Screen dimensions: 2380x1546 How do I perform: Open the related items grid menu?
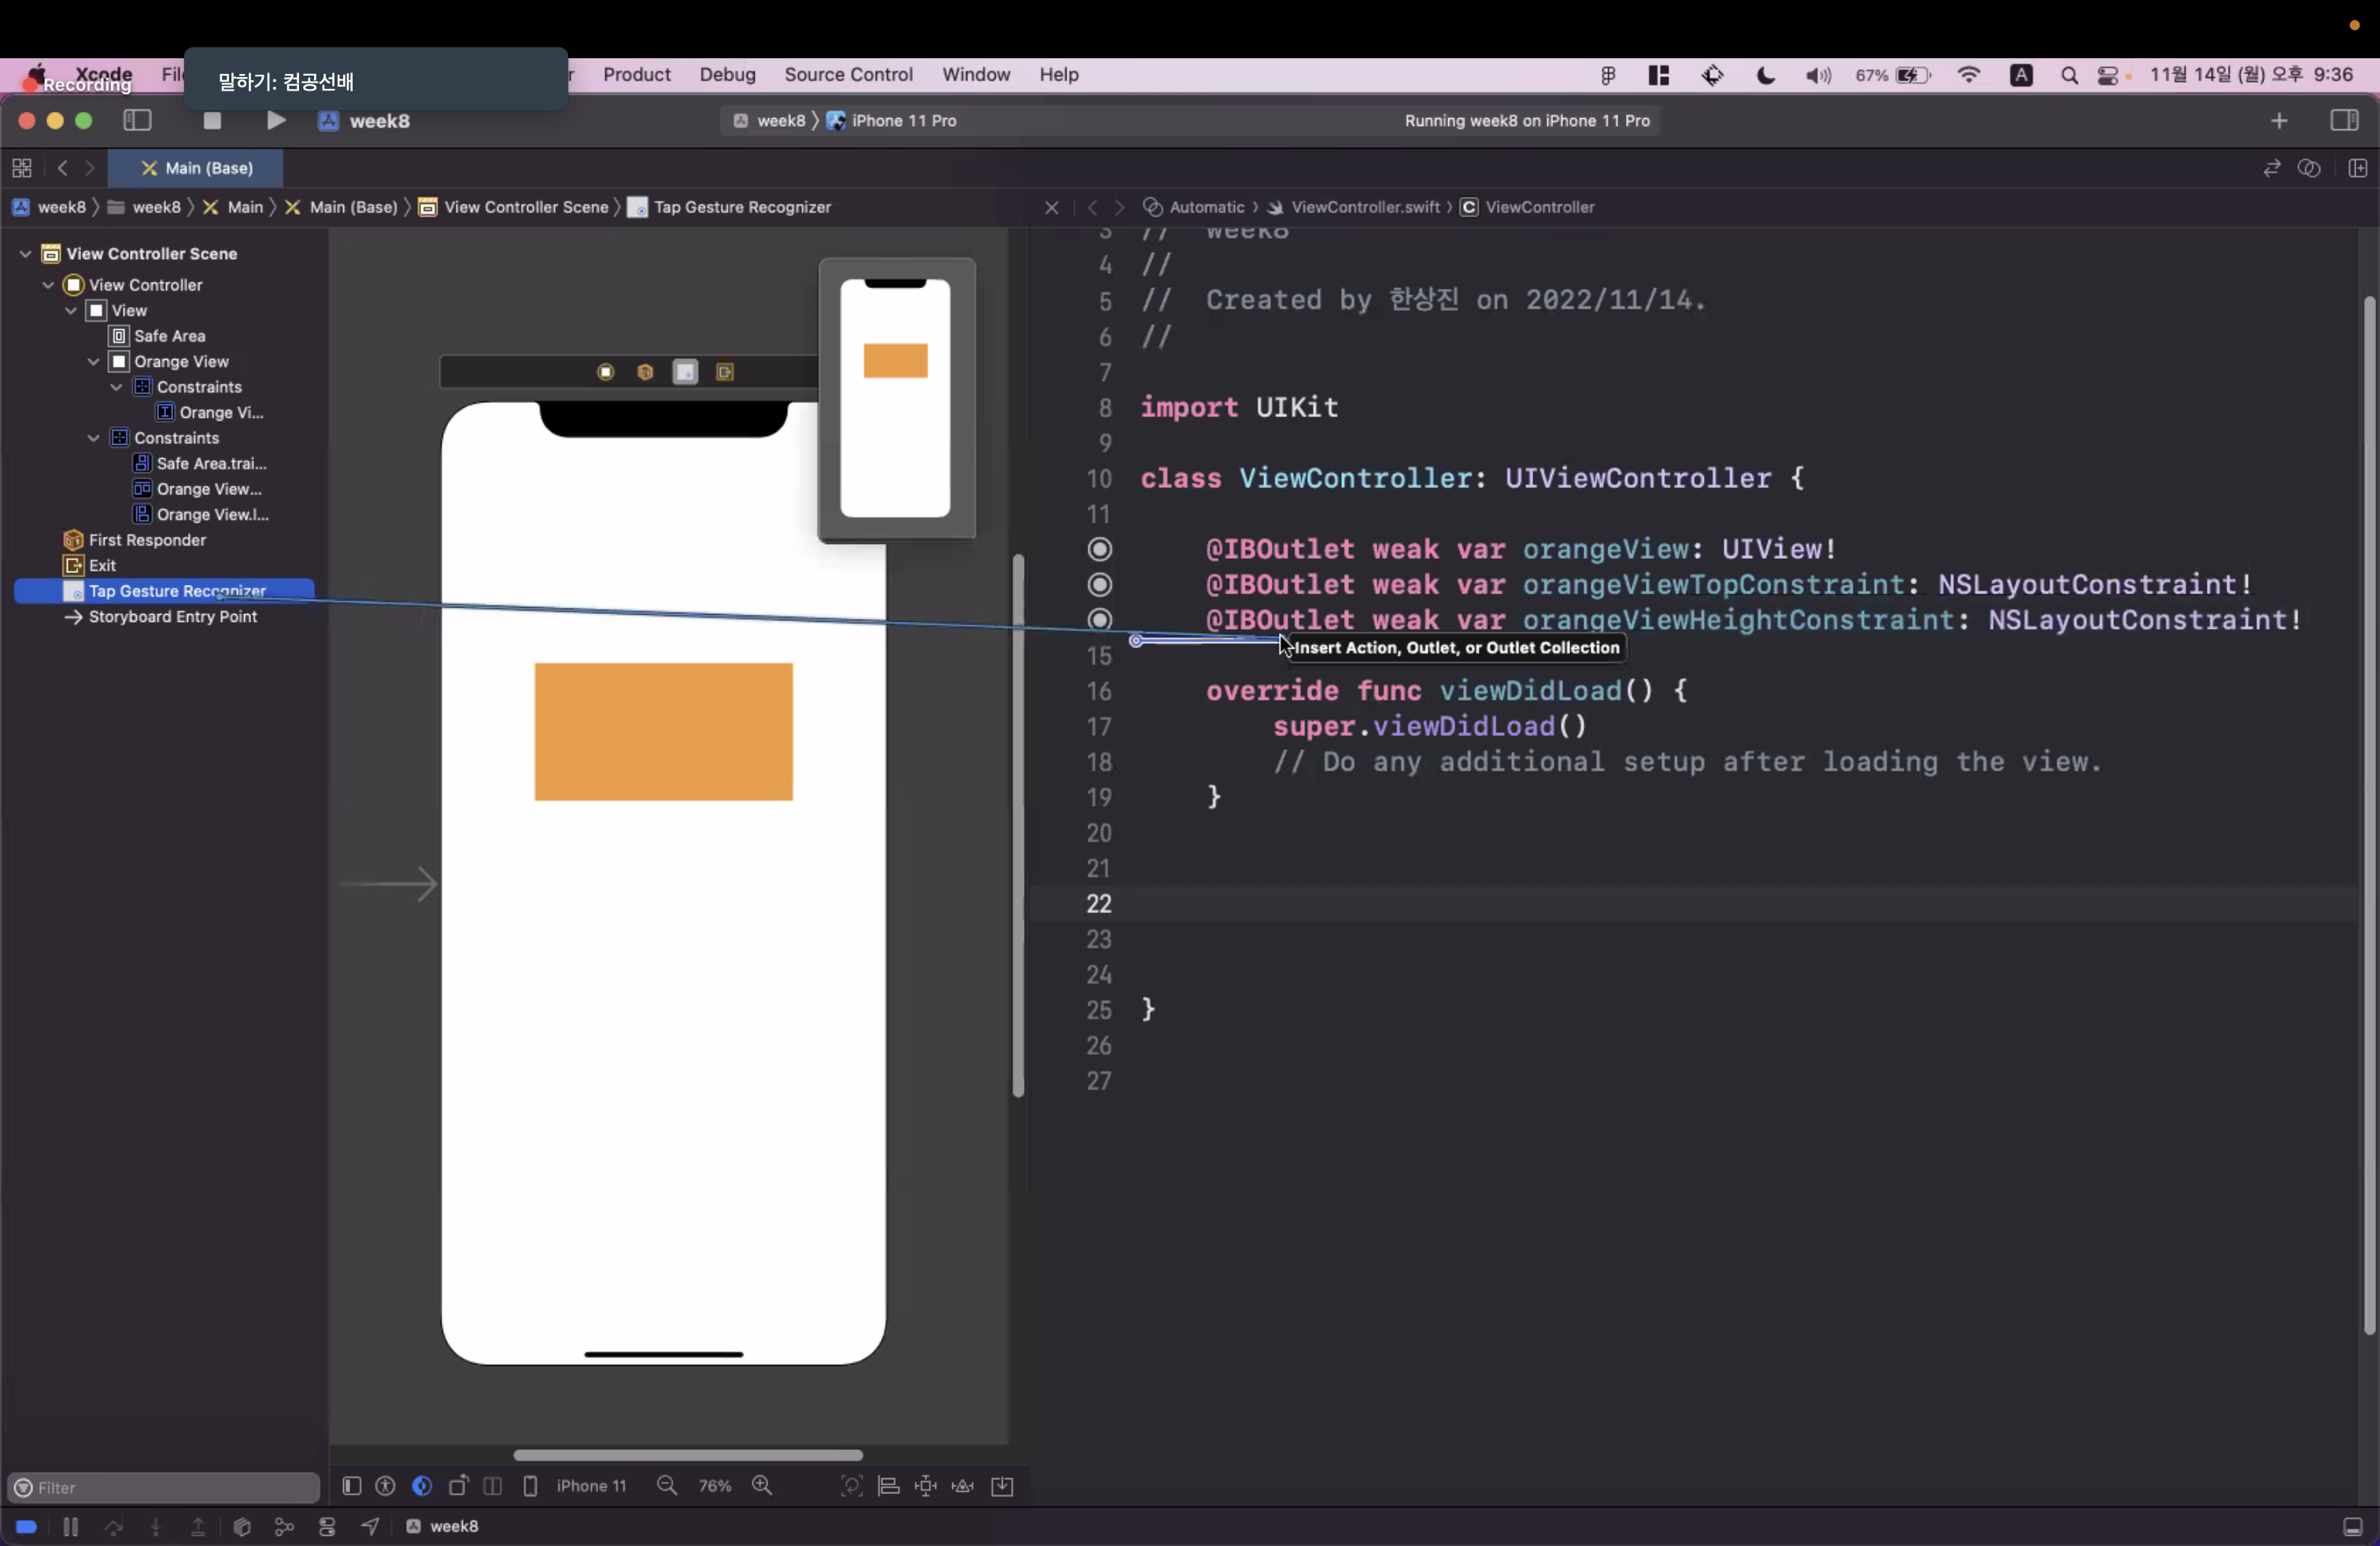[x=22, y=168]
